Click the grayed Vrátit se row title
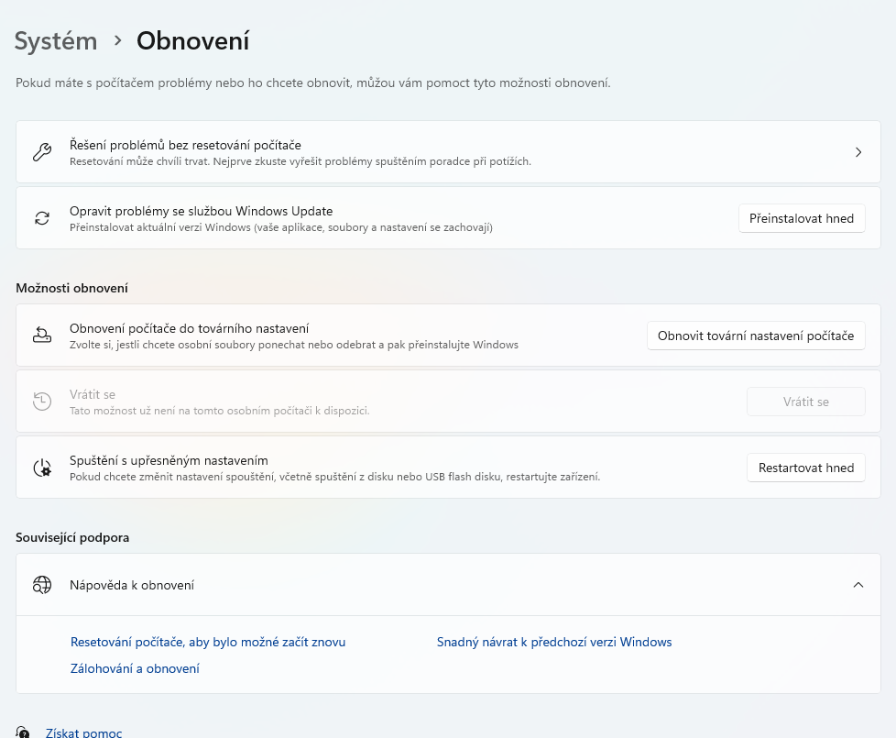The height and width of the screenshot is (738, 896). tap(93, 394)
